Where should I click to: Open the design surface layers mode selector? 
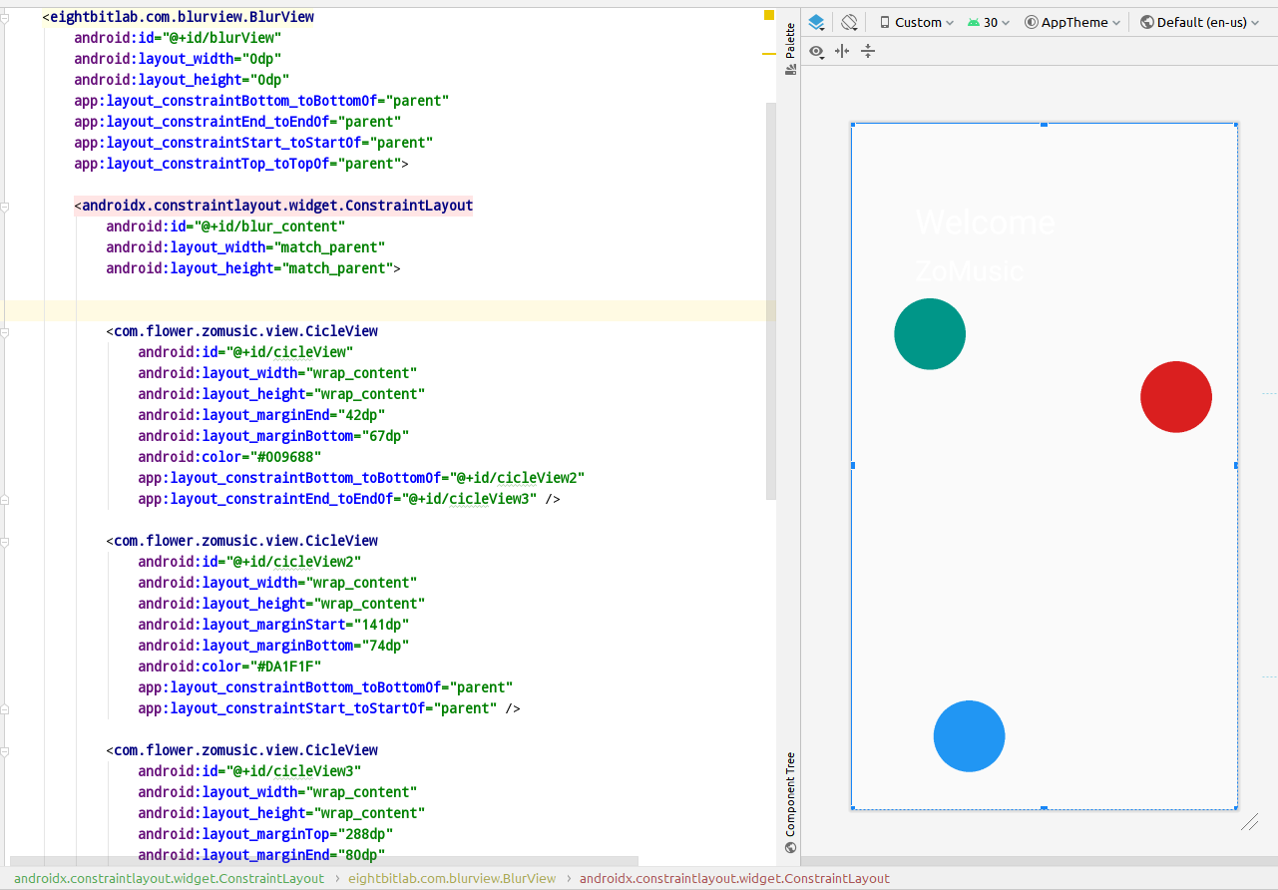814,21
